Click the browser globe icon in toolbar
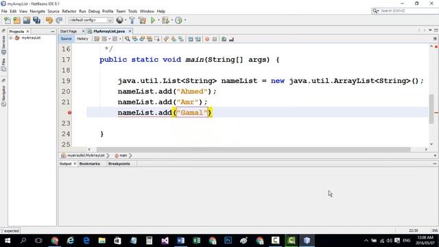Image resolution: width=439 pixels, height=247 pixels. (120, 20)
